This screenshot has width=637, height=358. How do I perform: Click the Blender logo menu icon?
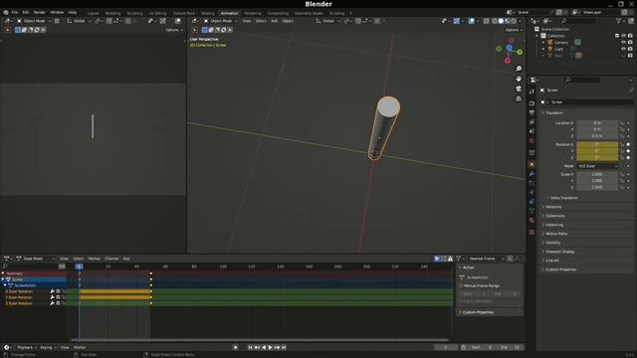point(6,13)
